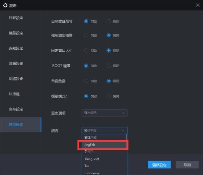
Task: Expand the 退出選項 dropdown
Action: pos(104,113)
